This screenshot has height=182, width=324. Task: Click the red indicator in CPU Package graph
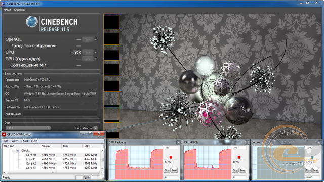point(171,157)
